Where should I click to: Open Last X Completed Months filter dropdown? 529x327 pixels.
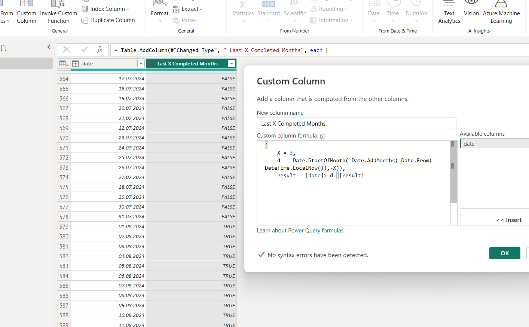tap(232, 64)
